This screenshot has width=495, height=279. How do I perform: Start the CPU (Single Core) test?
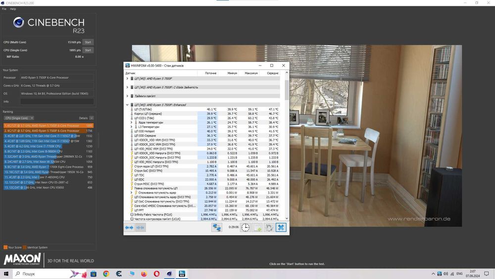[88, 50]
